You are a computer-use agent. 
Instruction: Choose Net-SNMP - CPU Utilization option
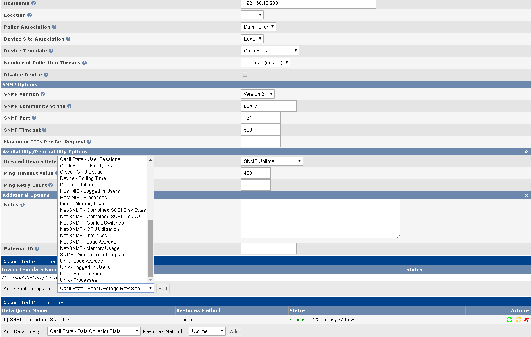tap(102, 229)
